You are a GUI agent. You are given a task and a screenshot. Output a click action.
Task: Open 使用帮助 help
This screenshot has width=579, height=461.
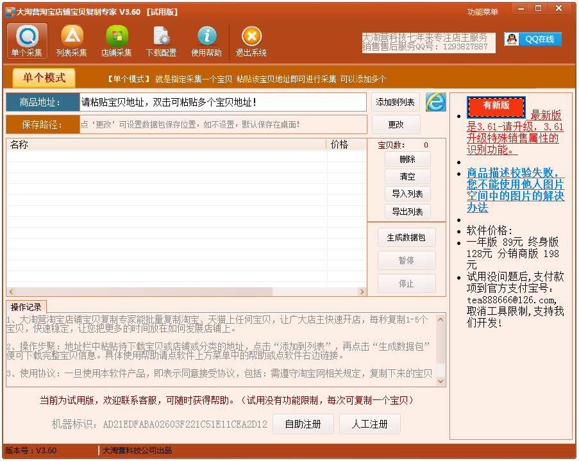pyautogui.click(x=206, y=42)
